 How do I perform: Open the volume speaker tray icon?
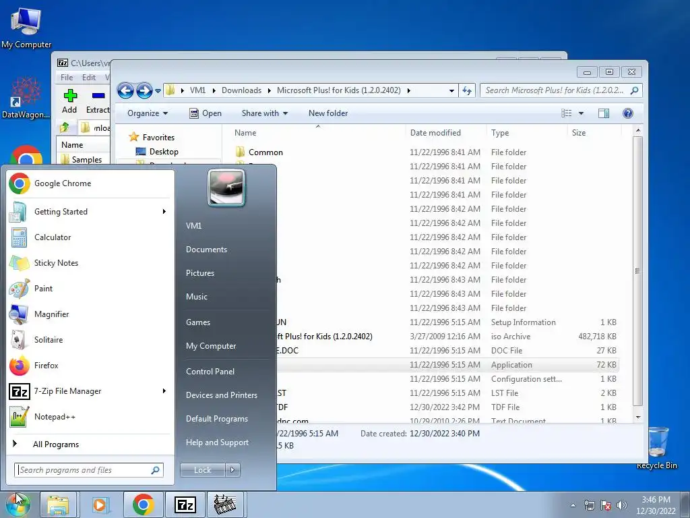tap(622, 505)
